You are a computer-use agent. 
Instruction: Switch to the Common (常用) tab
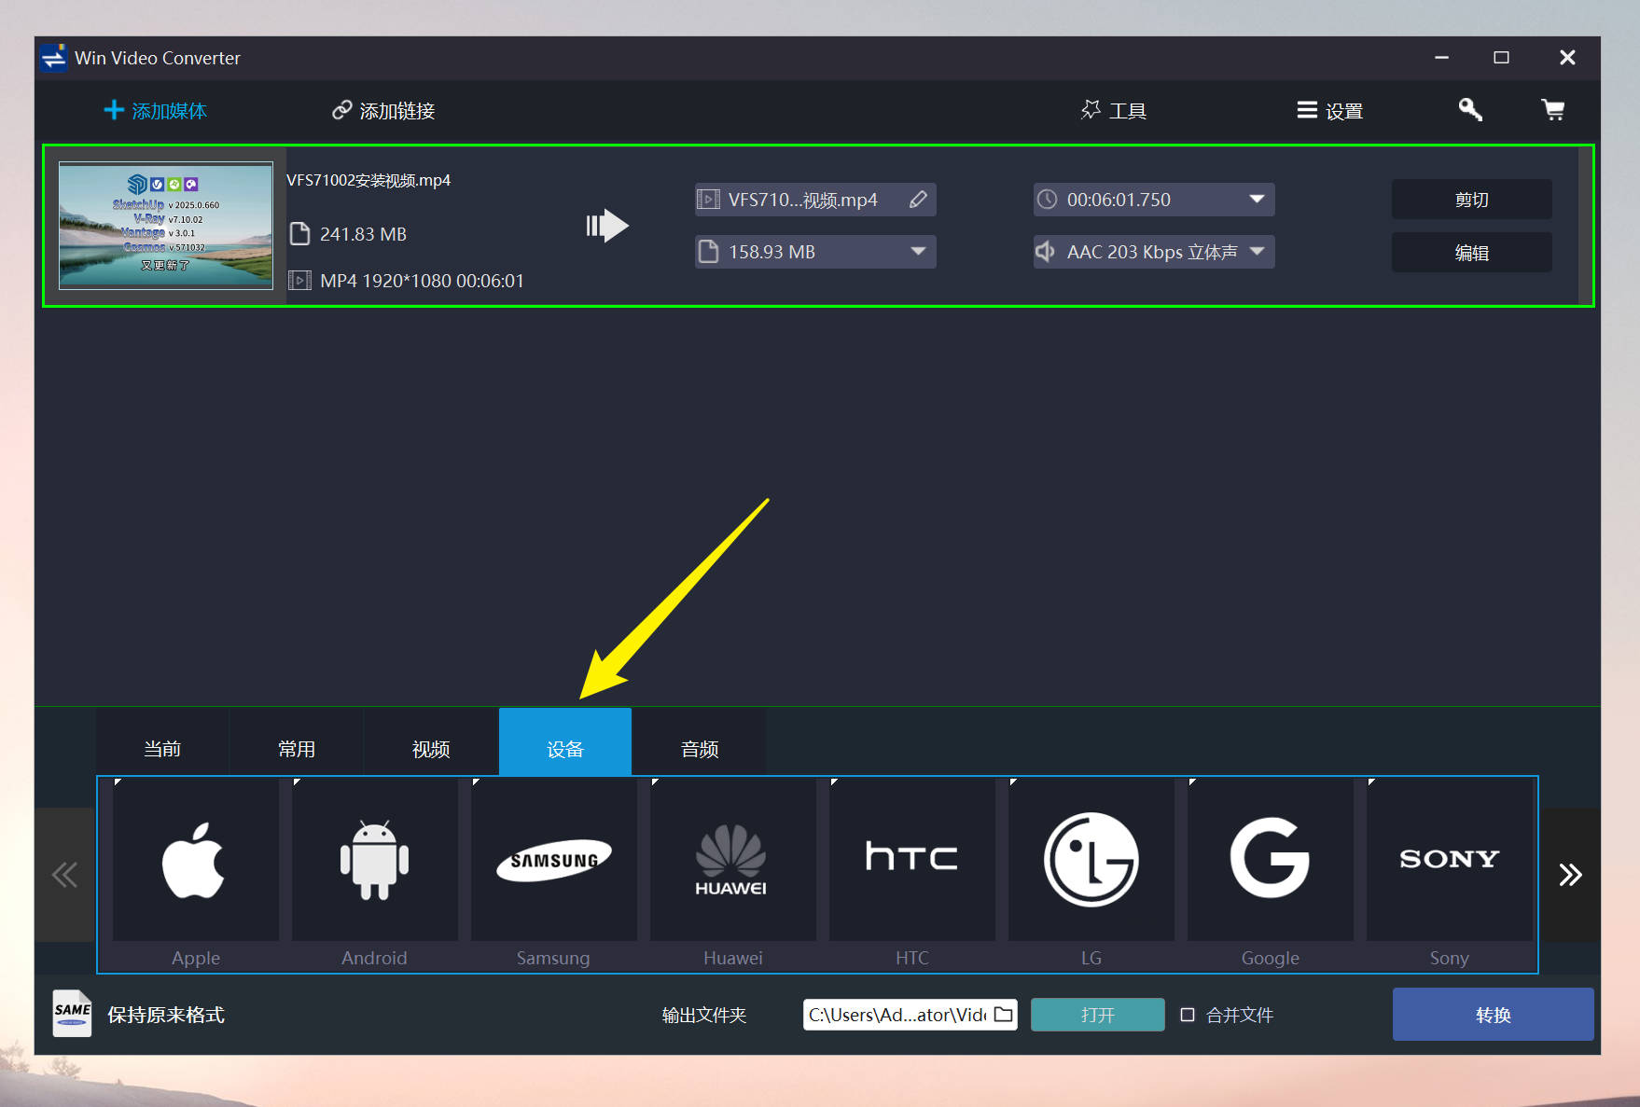[x=297, y=749]
